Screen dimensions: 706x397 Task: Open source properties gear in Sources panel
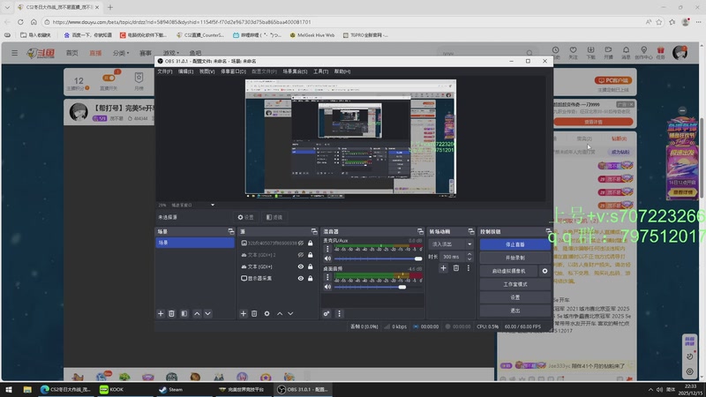(267, 313)
